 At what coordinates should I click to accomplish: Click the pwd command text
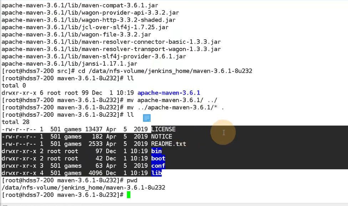point(132,180)
